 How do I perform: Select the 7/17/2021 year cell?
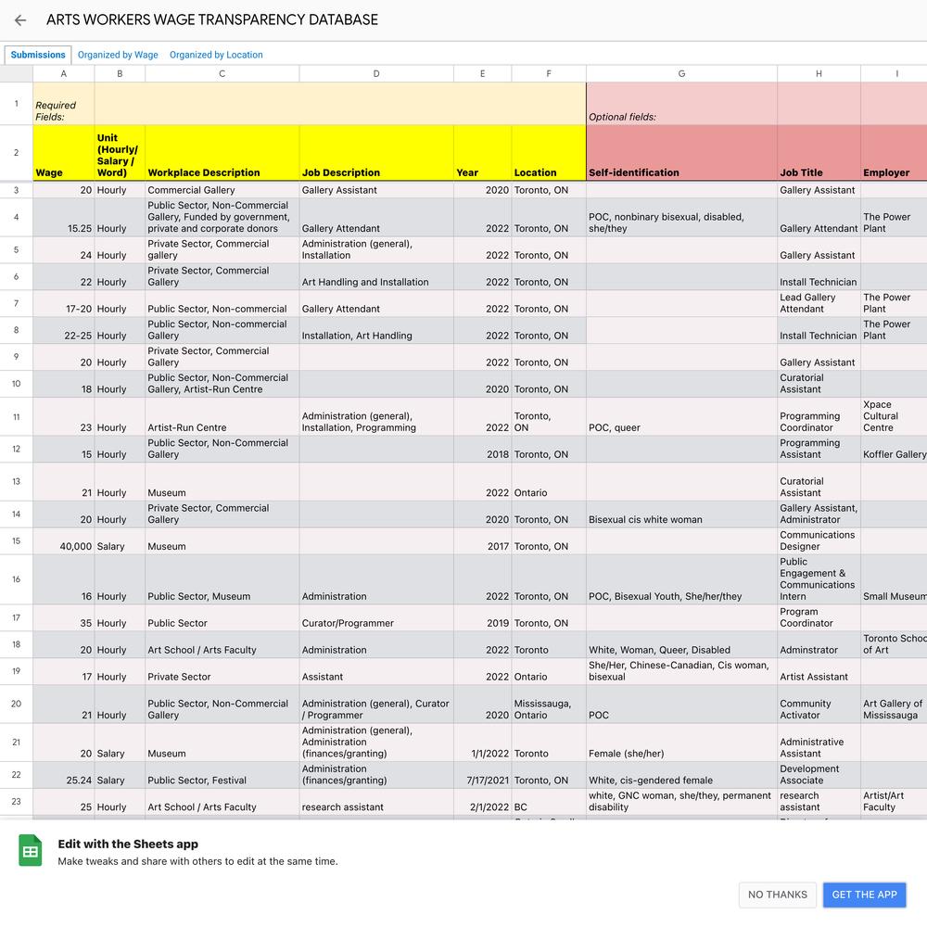482,774
